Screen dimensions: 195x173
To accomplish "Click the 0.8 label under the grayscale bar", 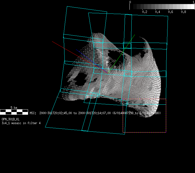I will click(x=183, y=12).
